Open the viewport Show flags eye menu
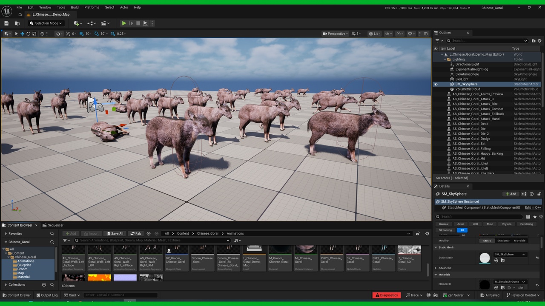Viewport: 545px width, 306px height. pyautogui.click(x=388, y=34)
